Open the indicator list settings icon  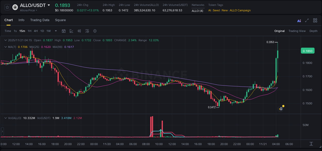pos(87,31)
